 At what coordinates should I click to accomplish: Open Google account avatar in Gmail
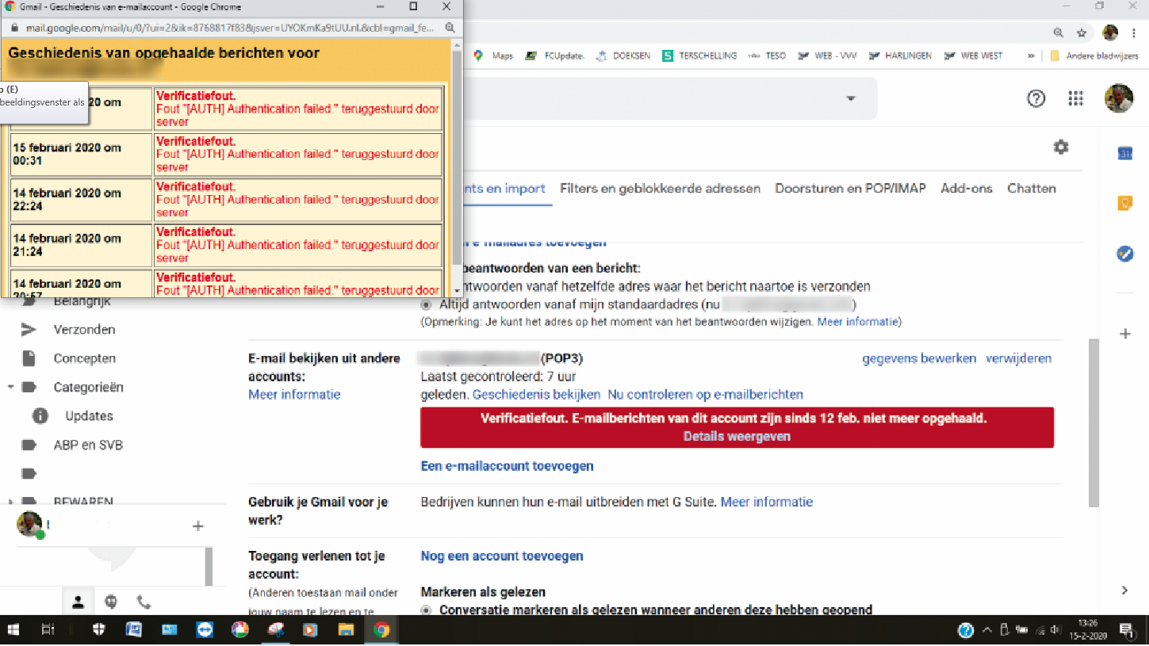pos(1119,99)
